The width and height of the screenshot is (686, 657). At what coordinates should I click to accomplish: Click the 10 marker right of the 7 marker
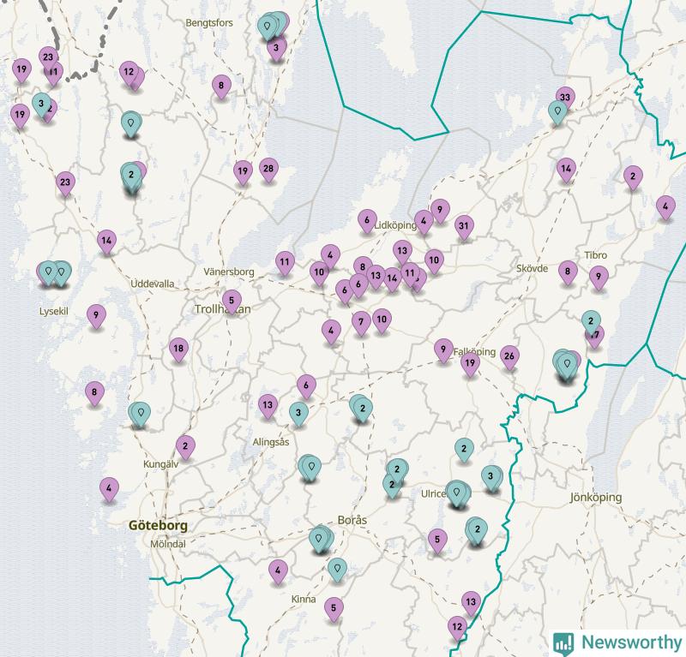(x=382, y=320)
